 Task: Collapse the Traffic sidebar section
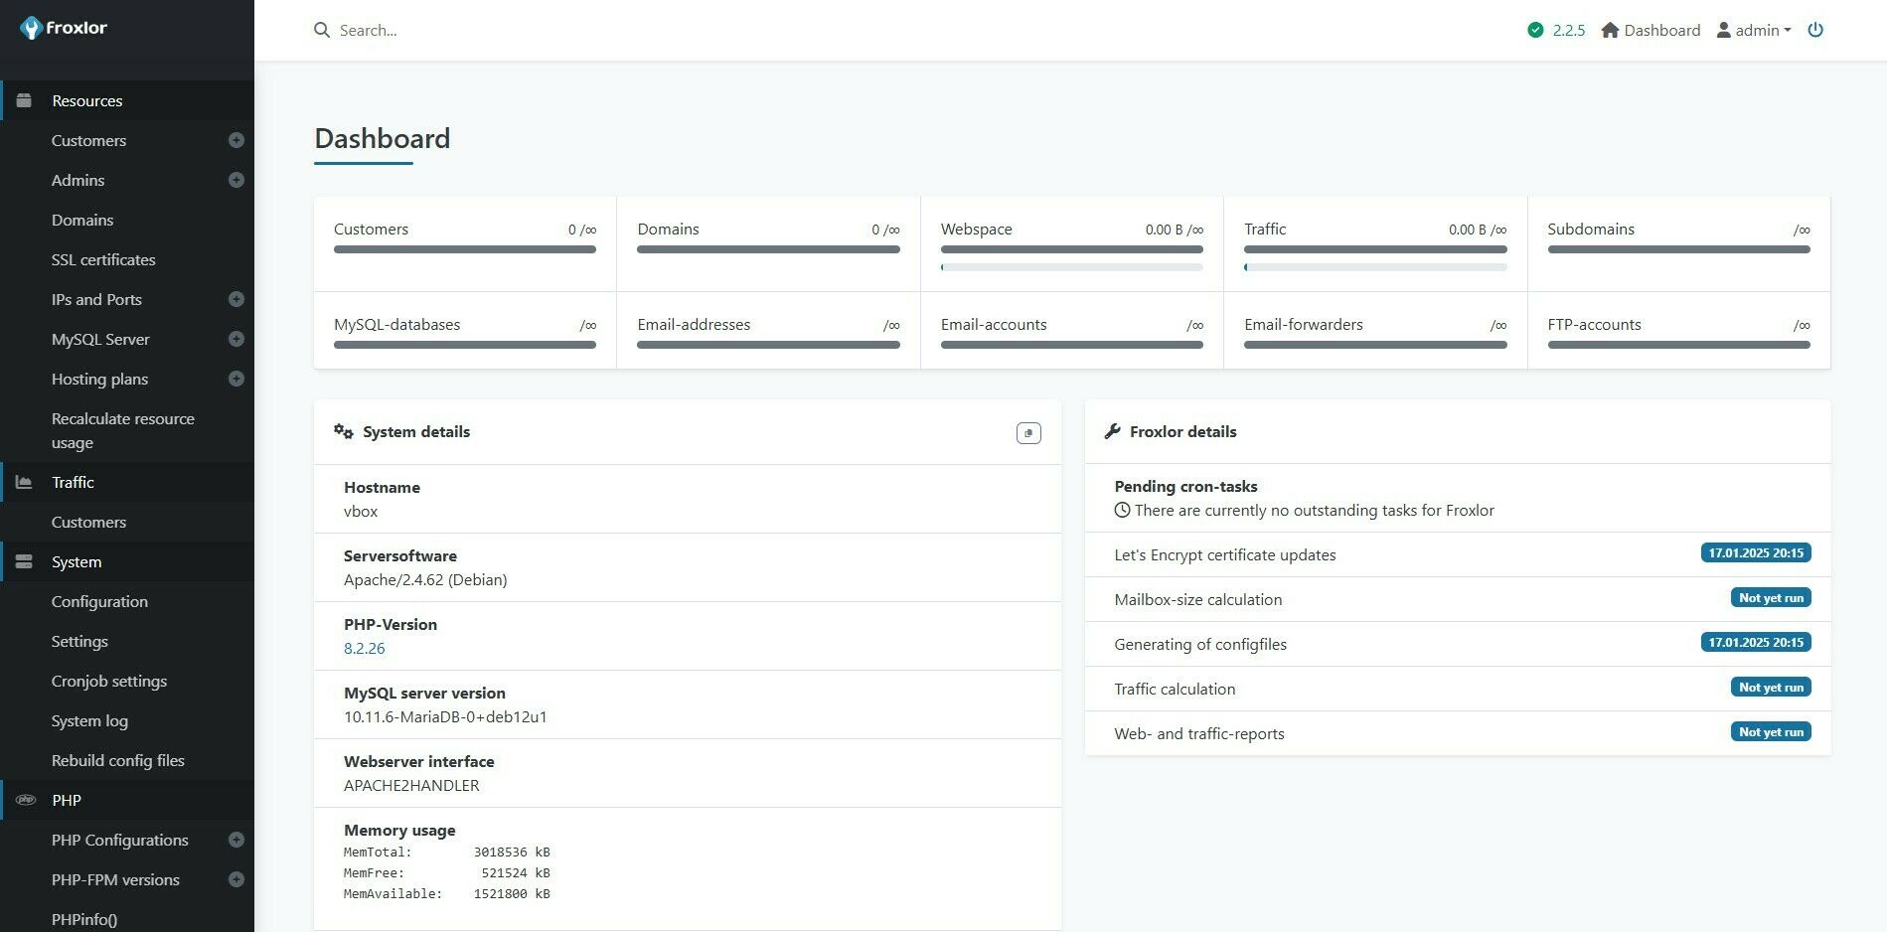(x=127, y=482)
